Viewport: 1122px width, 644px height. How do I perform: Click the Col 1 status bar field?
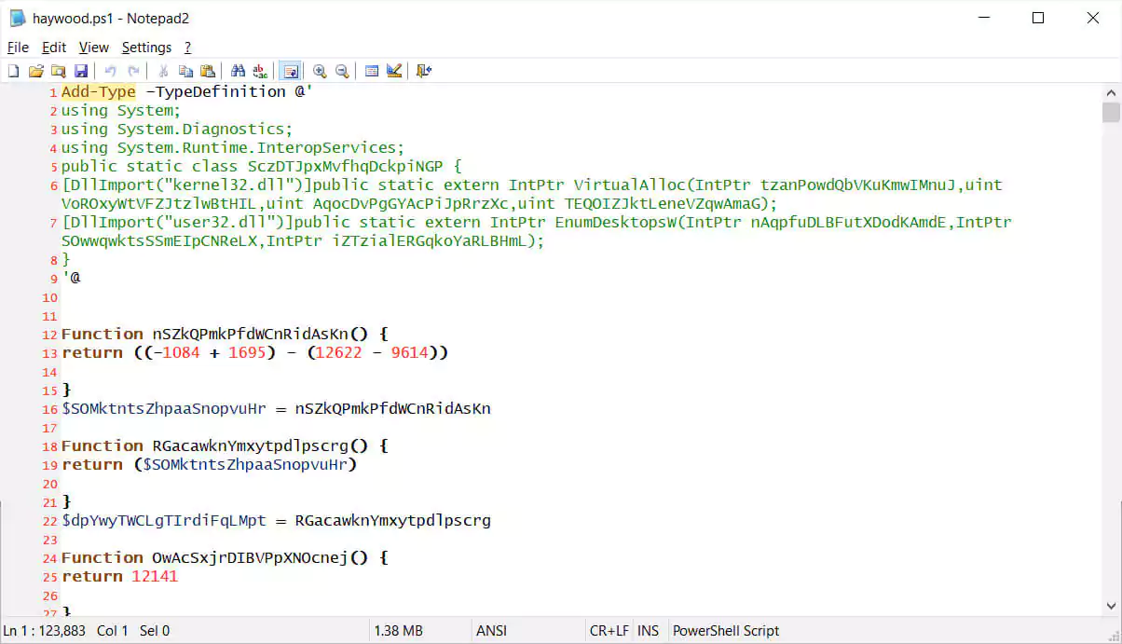pyautogui.click(x=113, y=631)
